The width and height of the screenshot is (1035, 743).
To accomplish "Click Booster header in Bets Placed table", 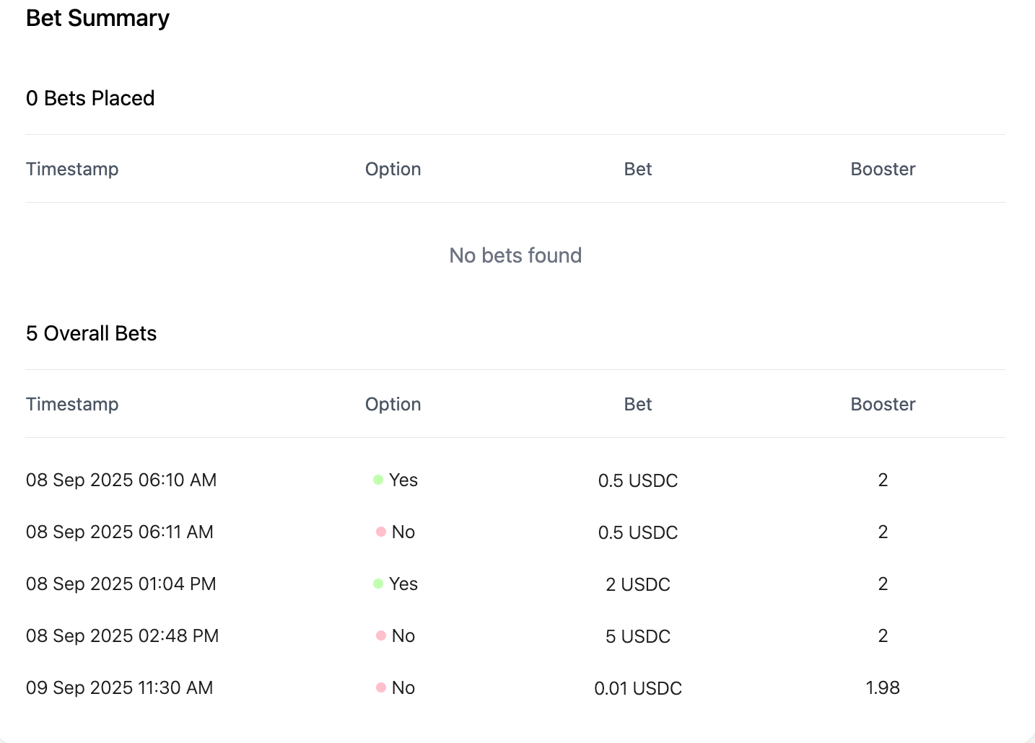I will pos(883,169).
